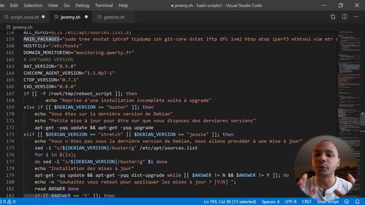Click the dist-upgrade word on line 179
The height and width of the screenshot is (205, 365).
tap(148, 175)
